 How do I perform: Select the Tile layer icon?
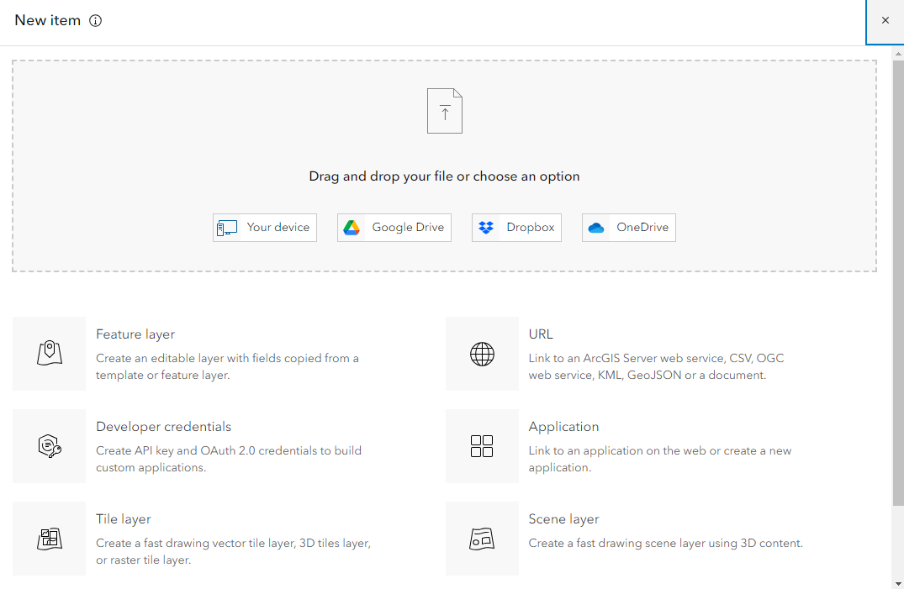[50, 539]
